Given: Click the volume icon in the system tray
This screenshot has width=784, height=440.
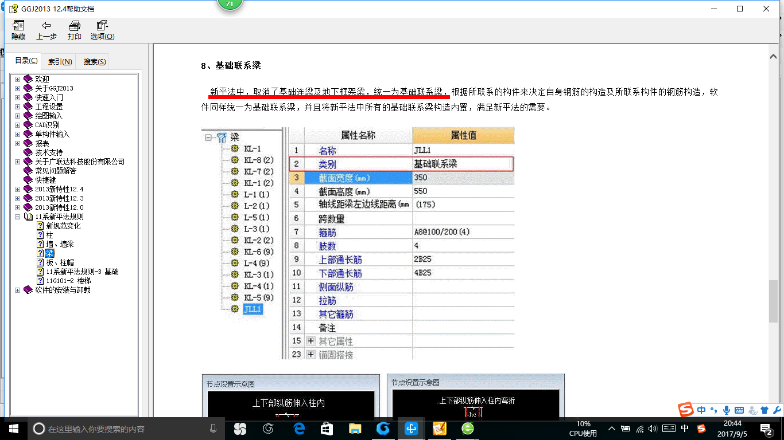Looking at the screenshot, I should (654, 429).
